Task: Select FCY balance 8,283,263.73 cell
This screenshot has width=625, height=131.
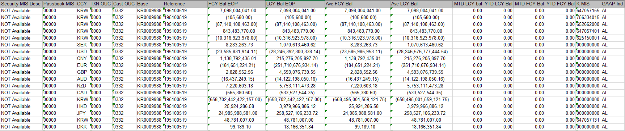Action: (x=236, y=45)
